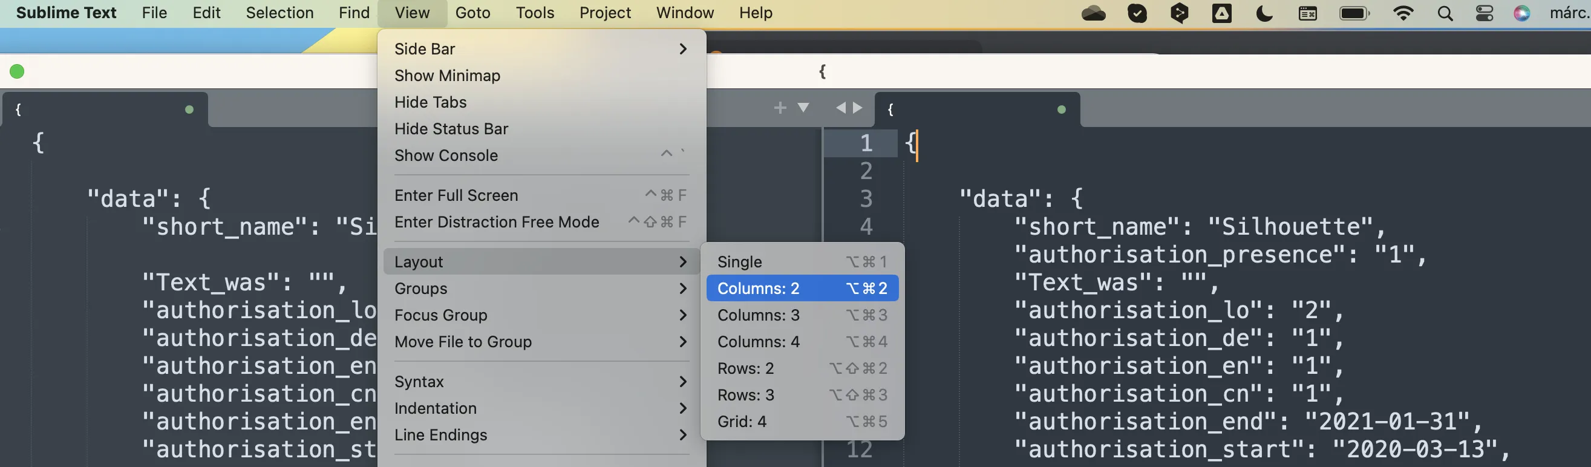This screenshot has height=467, width=1591.
Task: Open Spotlight search magnifier icon
Action: point(1445,13)
